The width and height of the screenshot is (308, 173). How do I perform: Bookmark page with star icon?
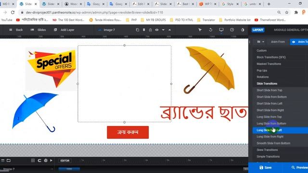pos(287,12)
